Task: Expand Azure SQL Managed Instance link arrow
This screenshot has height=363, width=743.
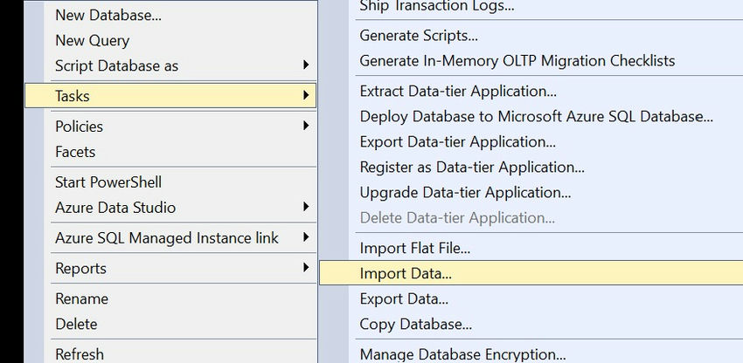Action: 306,238
